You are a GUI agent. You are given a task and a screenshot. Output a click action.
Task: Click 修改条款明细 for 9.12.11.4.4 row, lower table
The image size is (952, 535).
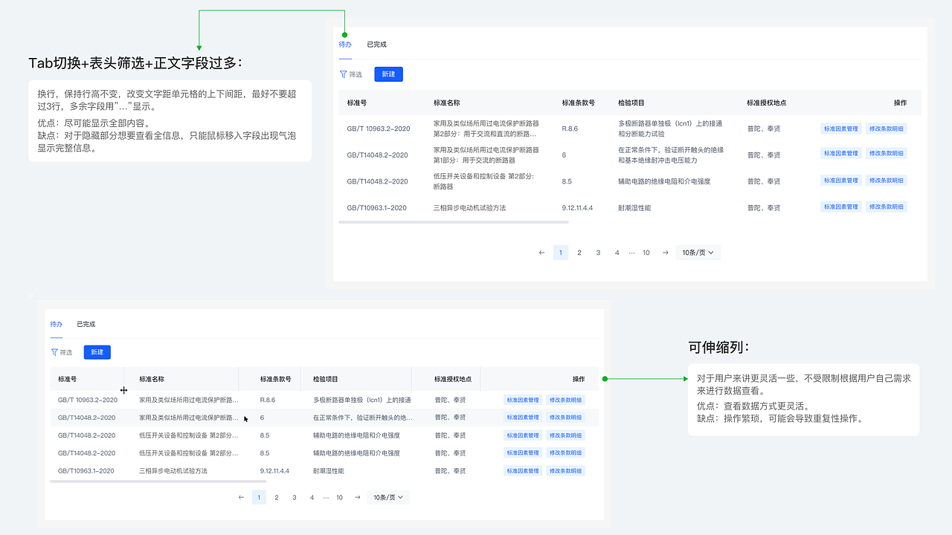566,471
